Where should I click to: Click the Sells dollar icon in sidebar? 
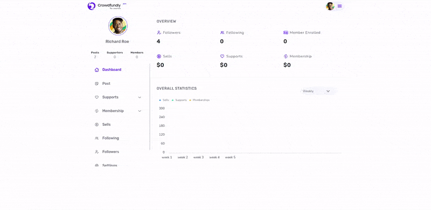(x=96, y=125)
